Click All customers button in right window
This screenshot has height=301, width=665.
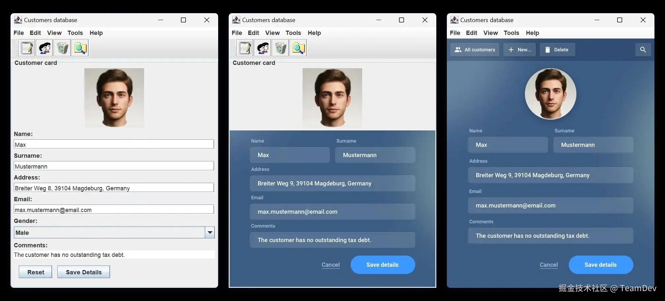tap(475, 50)
